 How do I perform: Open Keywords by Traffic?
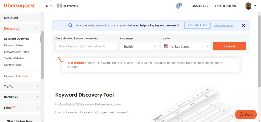pos(16,52)
